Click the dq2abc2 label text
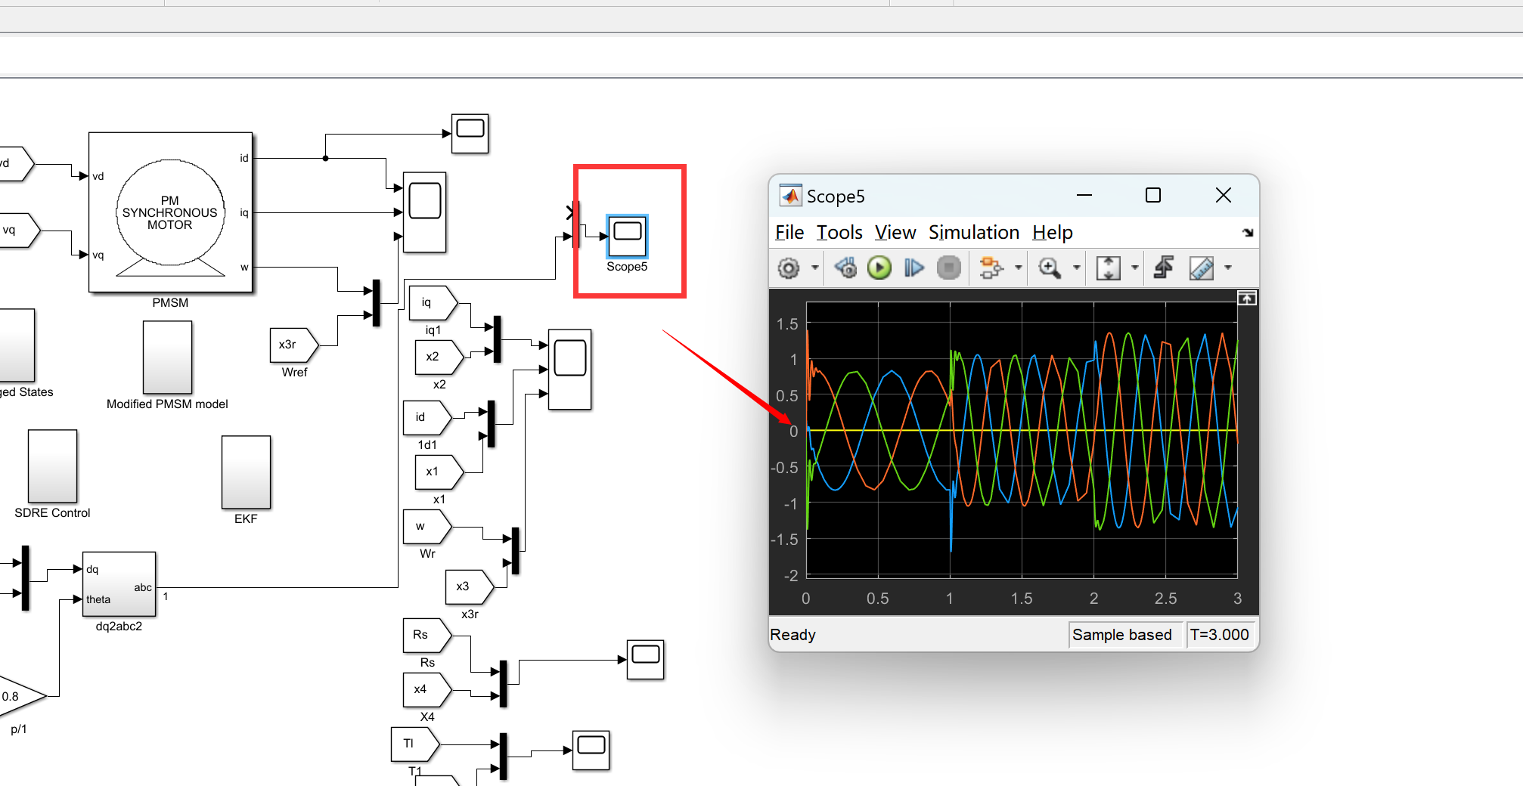The height and width of the screenshot is (786, 1523). click(119, 627)
